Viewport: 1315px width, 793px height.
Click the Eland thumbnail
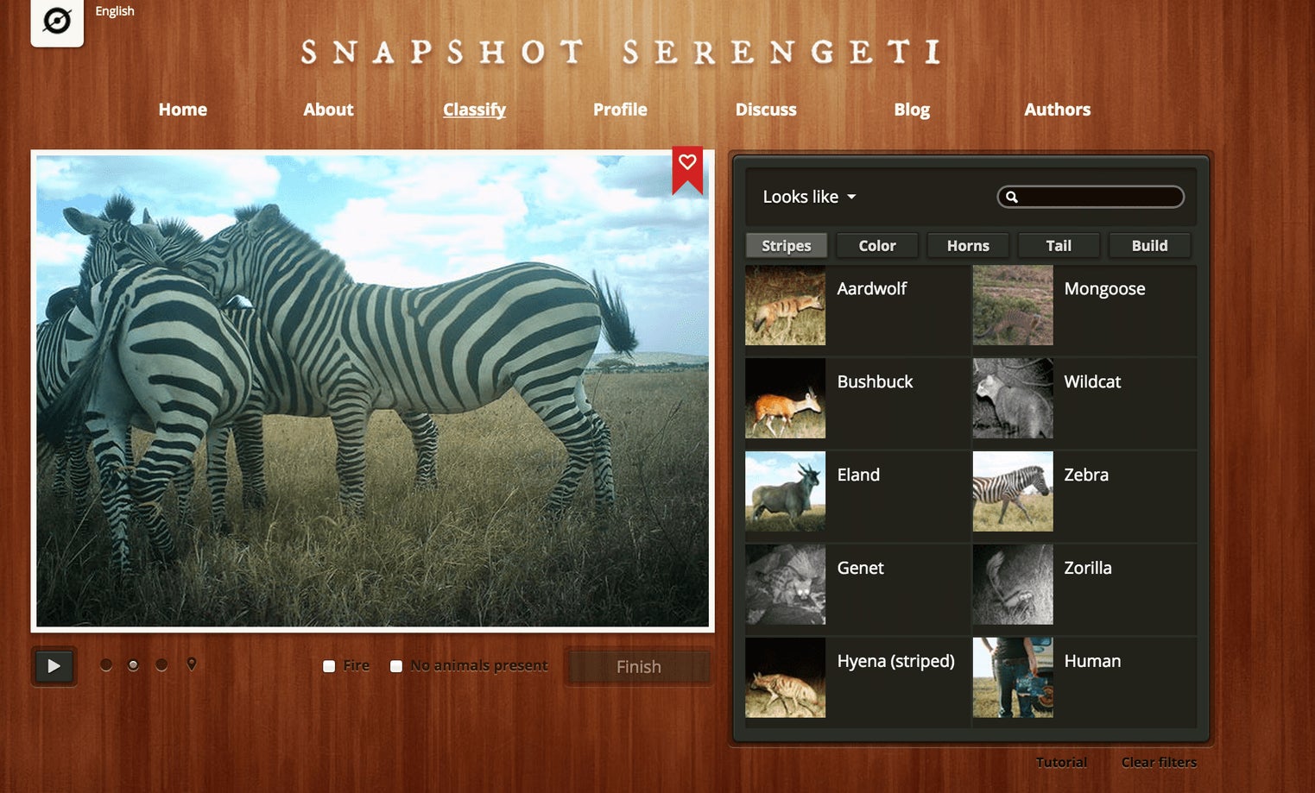coord(786,492)
